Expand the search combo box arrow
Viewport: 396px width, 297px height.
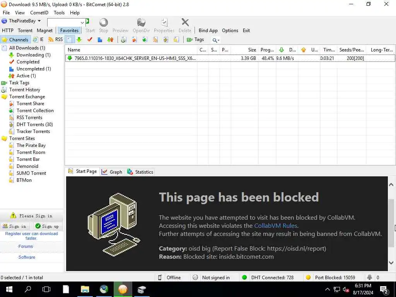[82, 22]
